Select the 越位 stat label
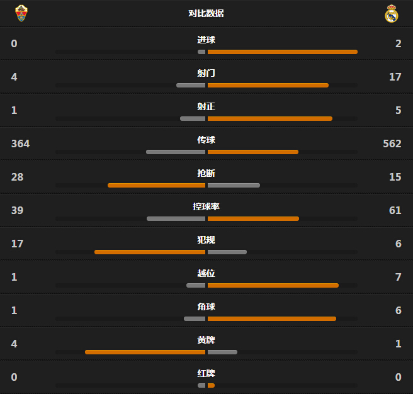Viewport: 413px width, 394px height. click(x=206, y=273)
